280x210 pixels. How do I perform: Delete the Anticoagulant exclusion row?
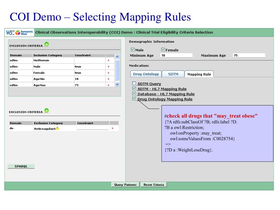point(112,128)
